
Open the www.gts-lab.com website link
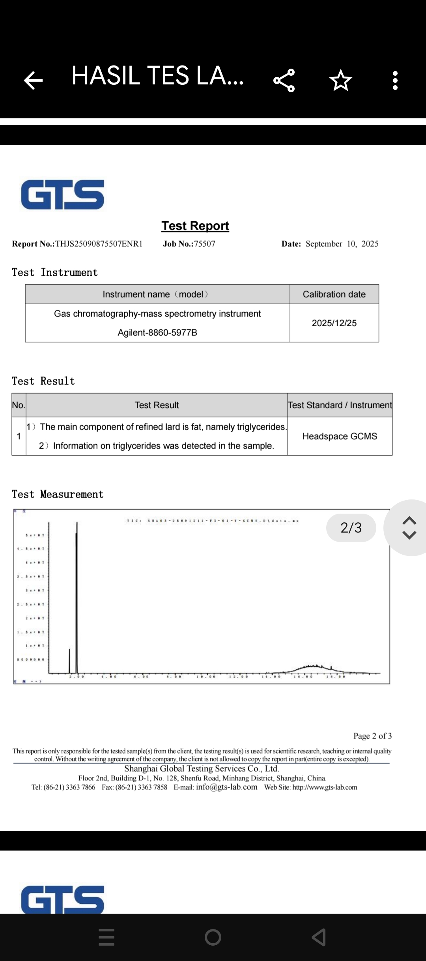point(325,787)
